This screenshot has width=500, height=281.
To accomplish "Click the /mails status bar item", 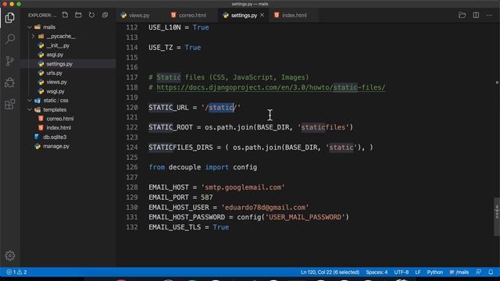I will pos(459,272).
